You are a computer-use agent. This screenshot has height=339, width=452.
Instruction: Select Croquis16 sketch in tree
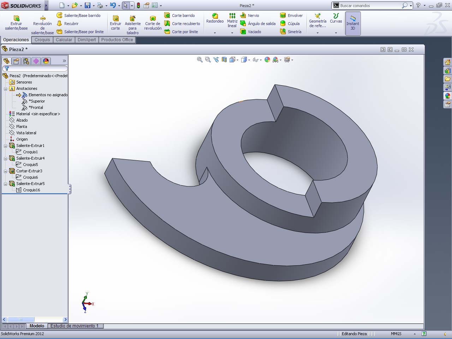click(28, 190)
